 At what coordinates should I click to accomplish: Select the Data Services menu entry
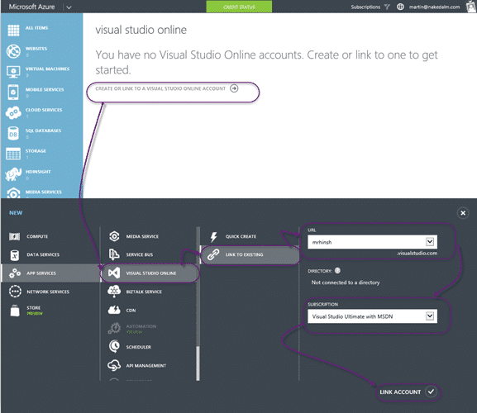click(x=50, y=254)
